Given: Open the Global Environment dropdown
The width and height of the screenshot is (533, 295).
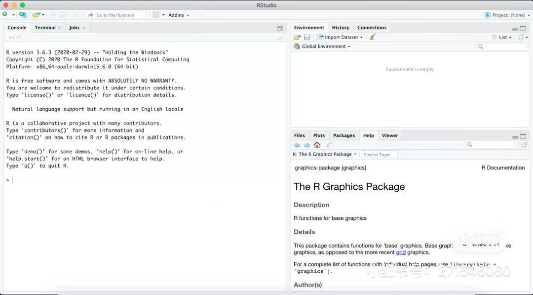Looking at the screenshot, I should click(322, 46).
